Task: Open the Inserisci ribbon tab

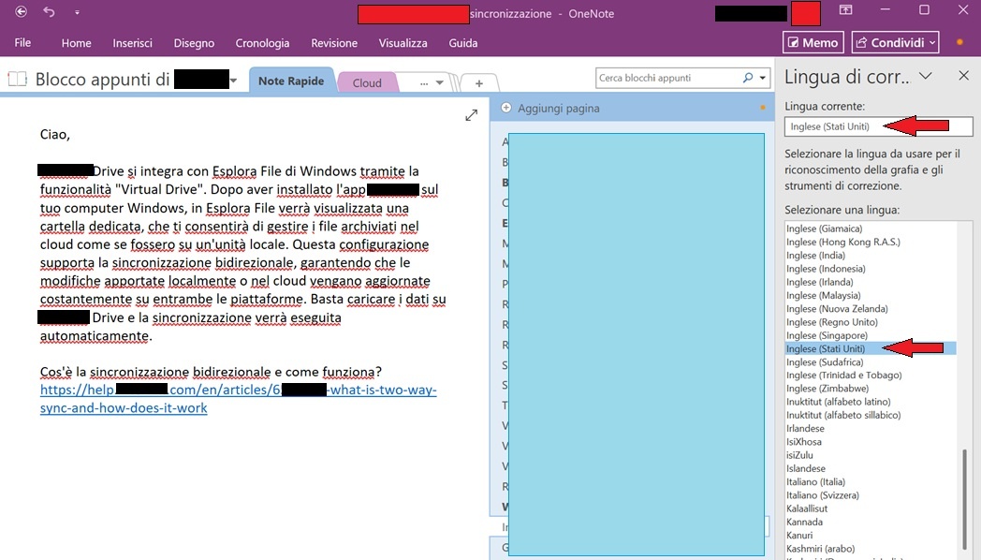Action: (132, 43)
